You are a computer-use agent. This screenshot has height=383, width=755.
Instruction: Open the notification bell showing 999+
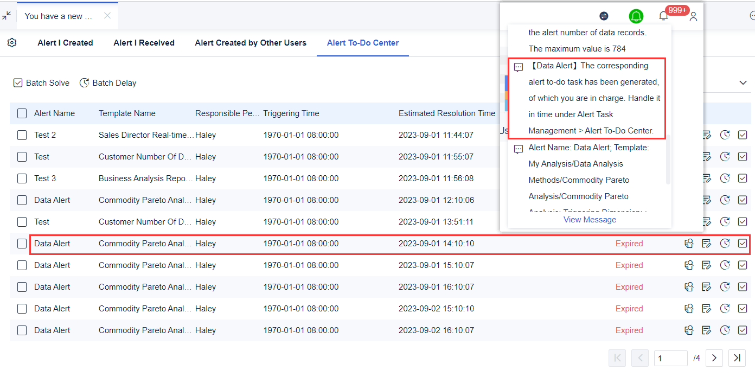[663, 16]
